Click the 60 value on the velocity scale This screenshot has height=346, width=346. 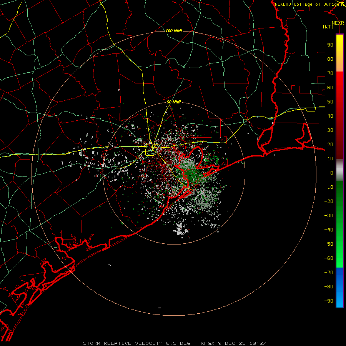[x=330, y=87]
